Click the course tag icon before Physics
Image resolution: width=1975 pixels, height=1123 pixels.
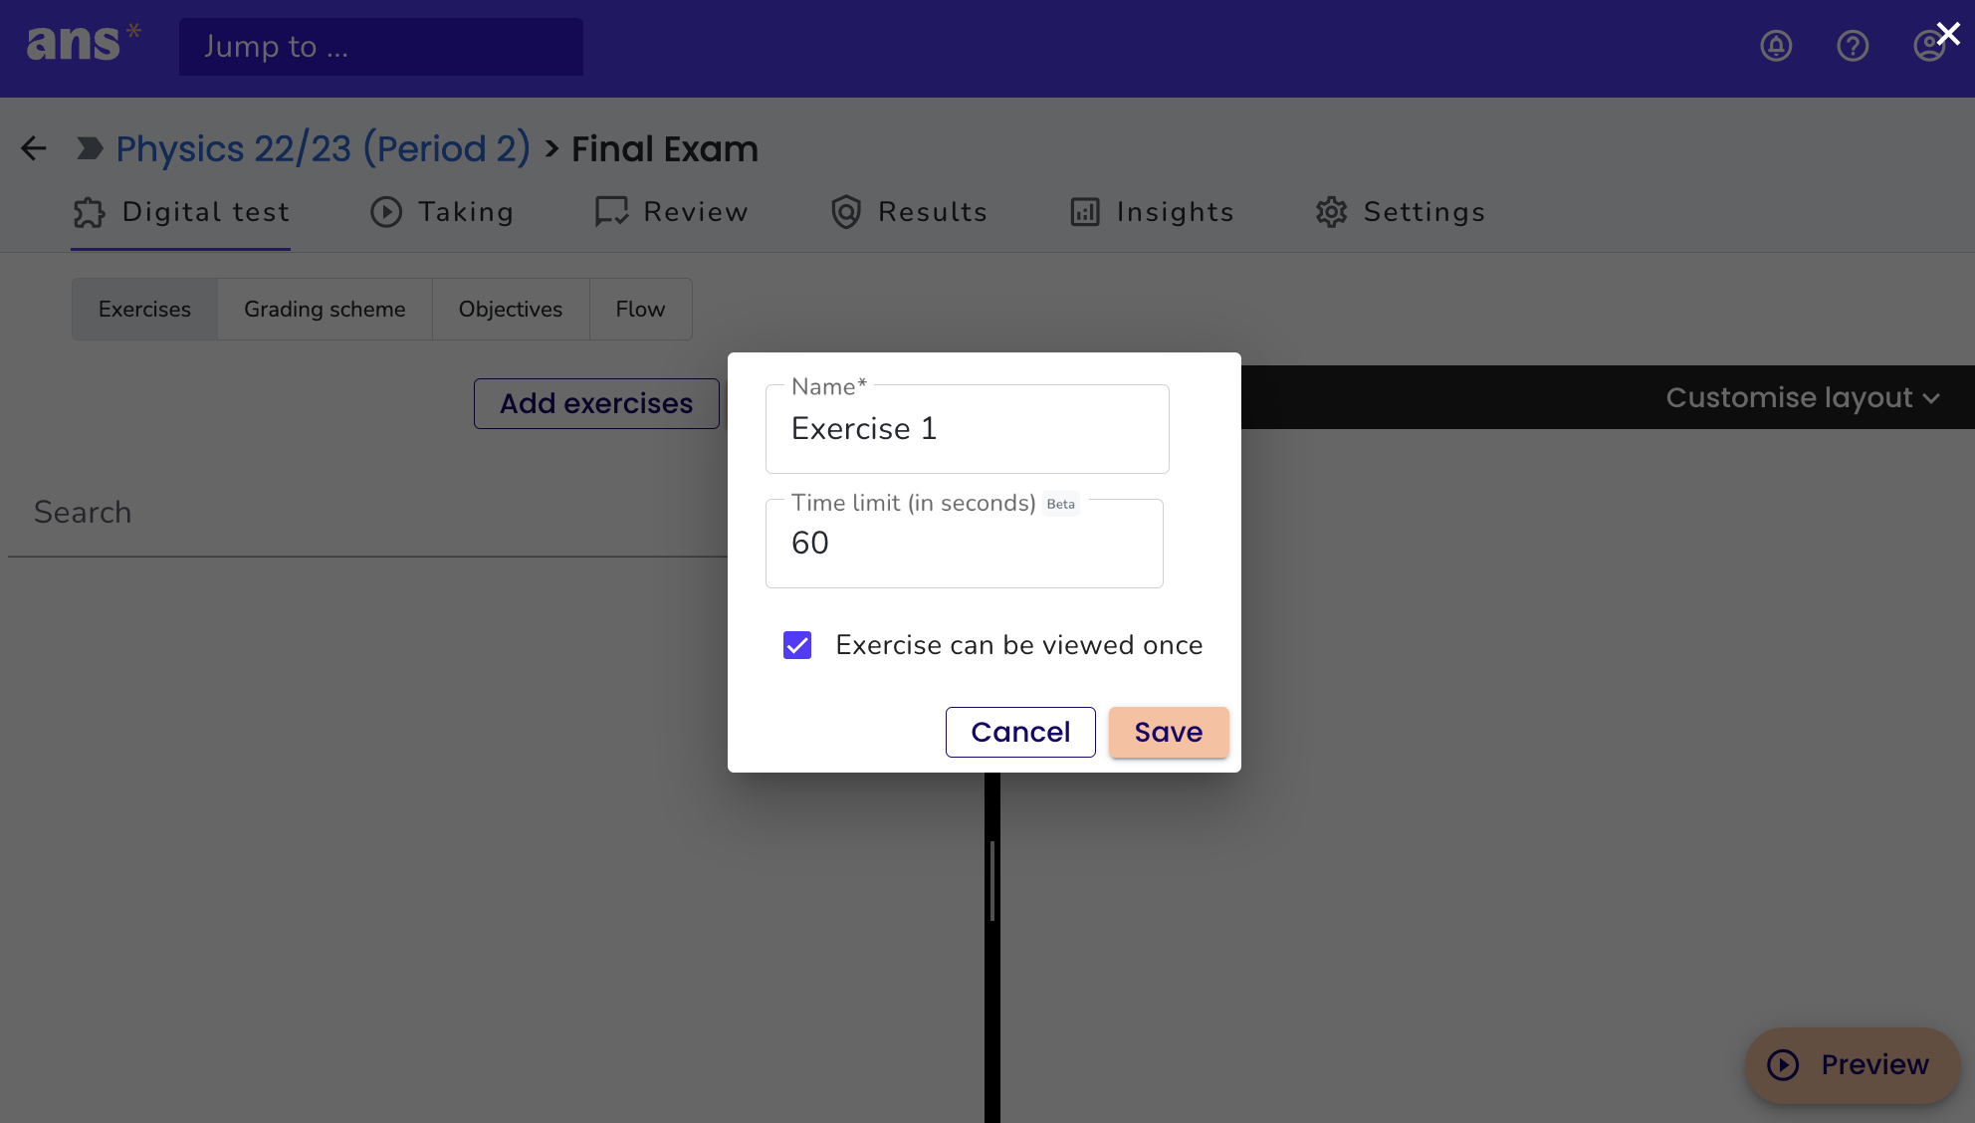click(x=90, y=148)
